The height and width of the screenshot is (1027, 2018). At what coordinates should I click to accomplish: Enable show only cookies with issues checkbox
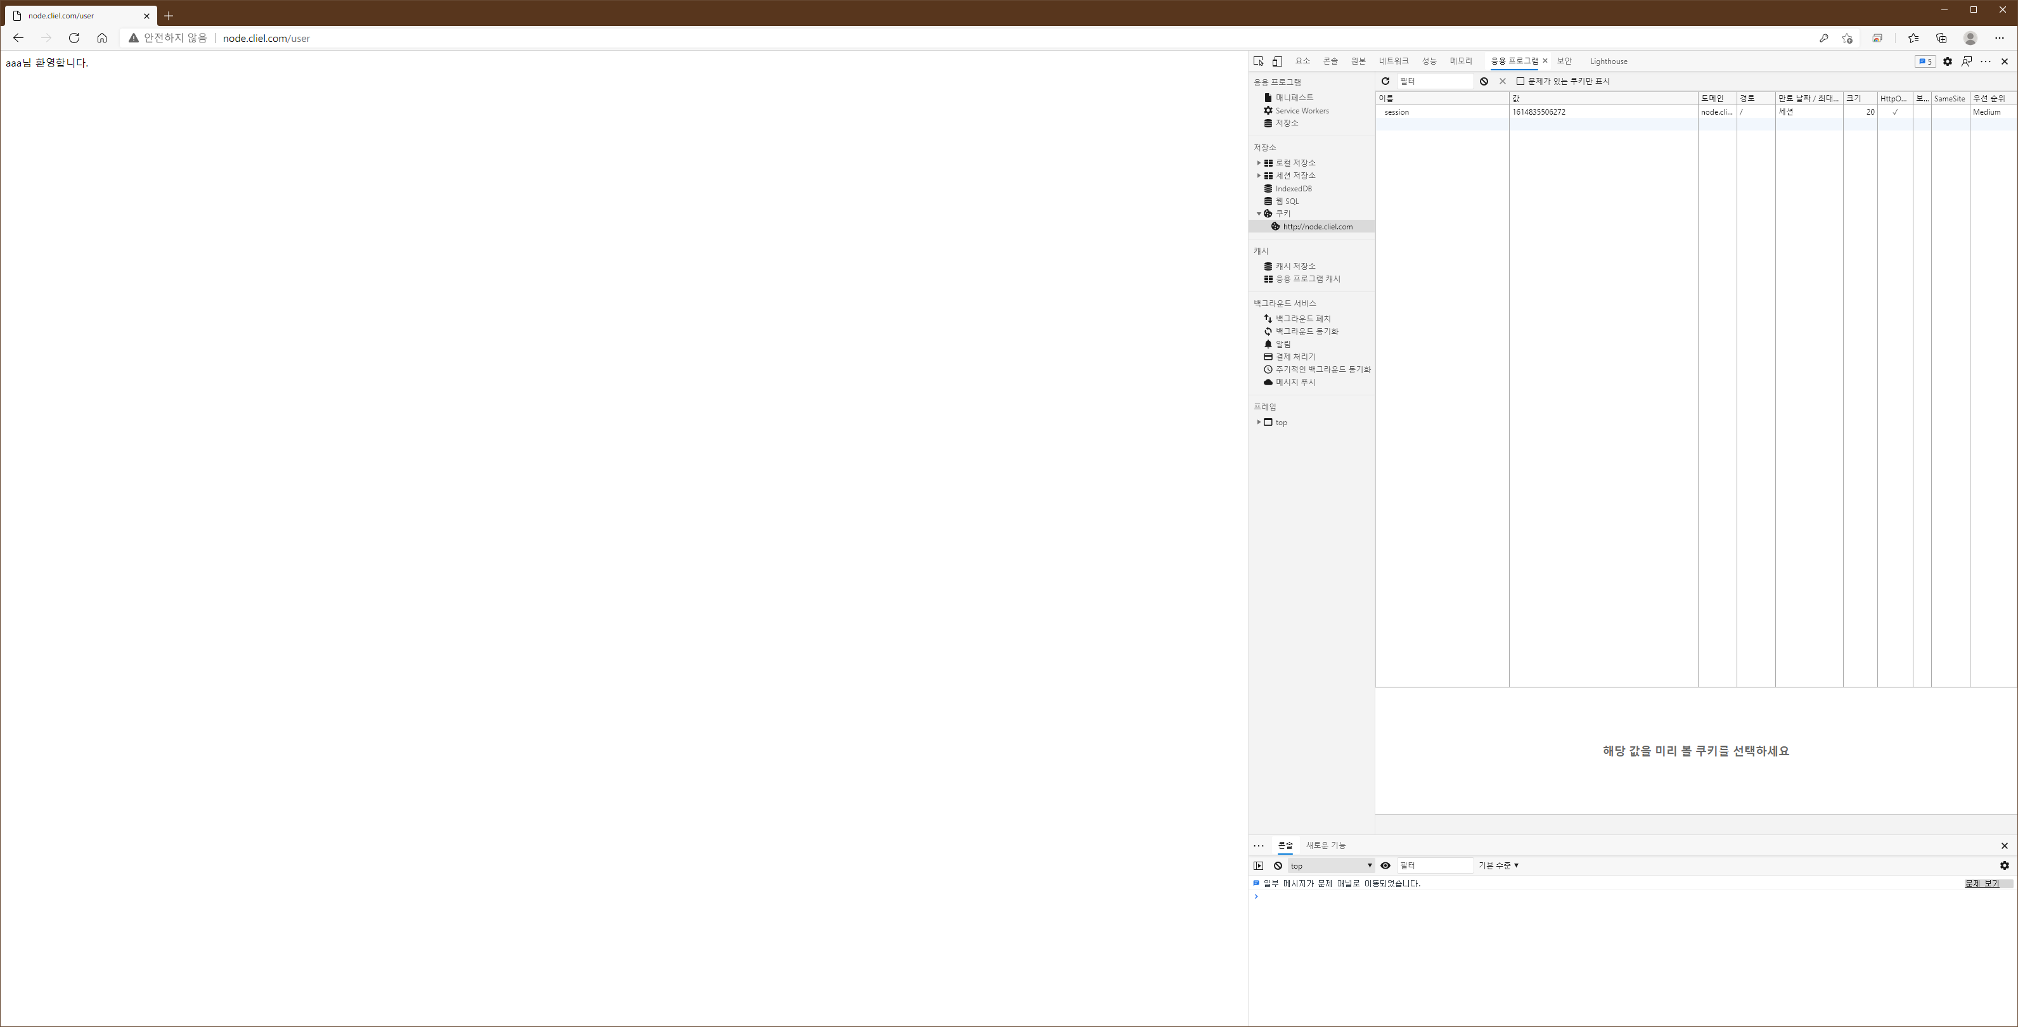[x=1520, y=82]
